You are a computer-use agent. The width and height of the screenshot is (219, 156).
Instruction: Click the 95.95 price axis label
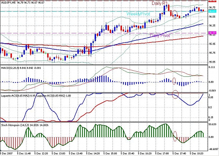tap(212, 44)
